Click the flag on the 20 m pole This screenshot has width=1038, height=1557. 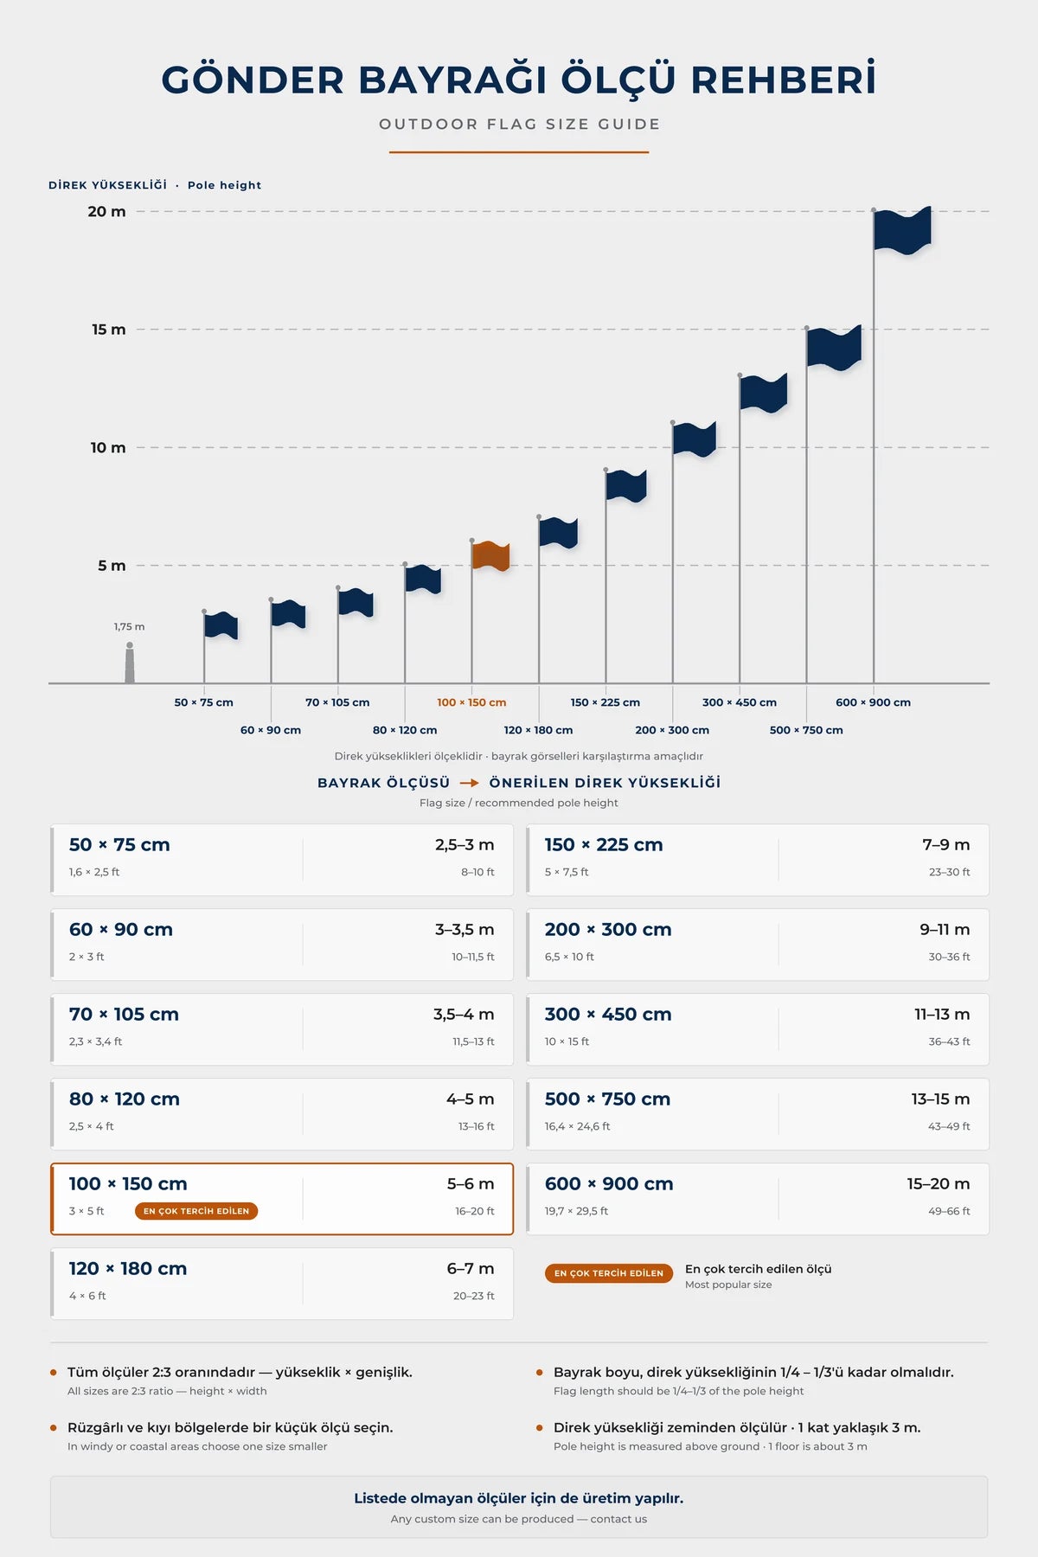tap(903, 231)
